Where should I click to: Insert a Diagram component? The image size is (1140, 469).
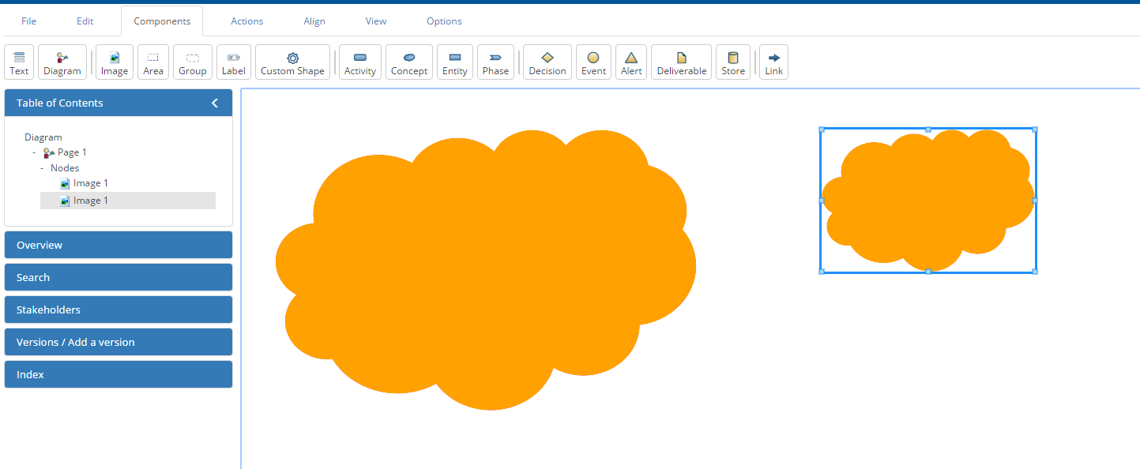point(62,62)
